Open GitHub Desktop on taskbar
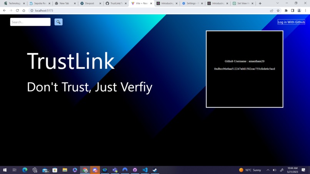This screenshot has height=174, width=310. (135, 170)
